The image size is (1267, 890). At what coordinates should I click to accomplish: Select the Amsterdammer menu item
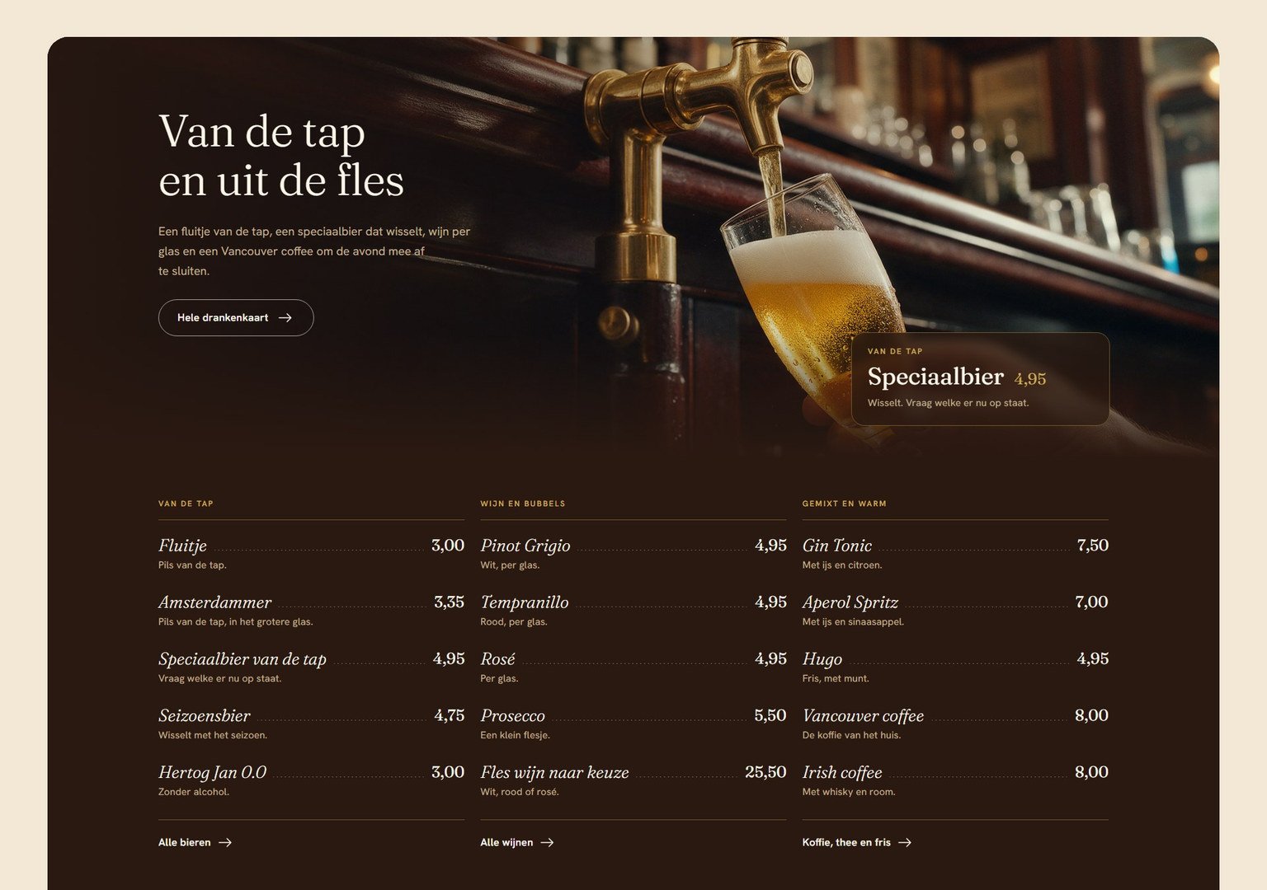point(311,611)
